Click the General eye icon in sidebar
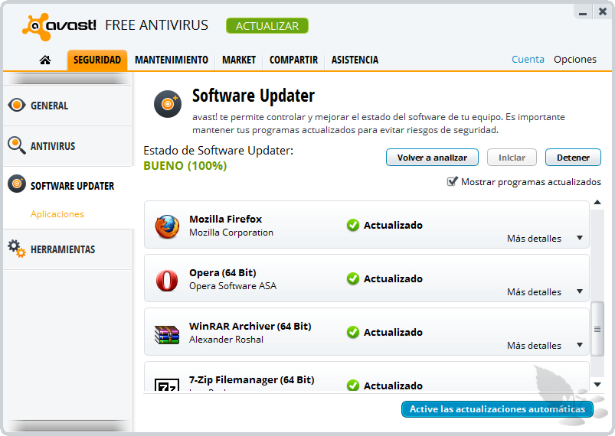The image size is (615, 436). tap(17, 105)
